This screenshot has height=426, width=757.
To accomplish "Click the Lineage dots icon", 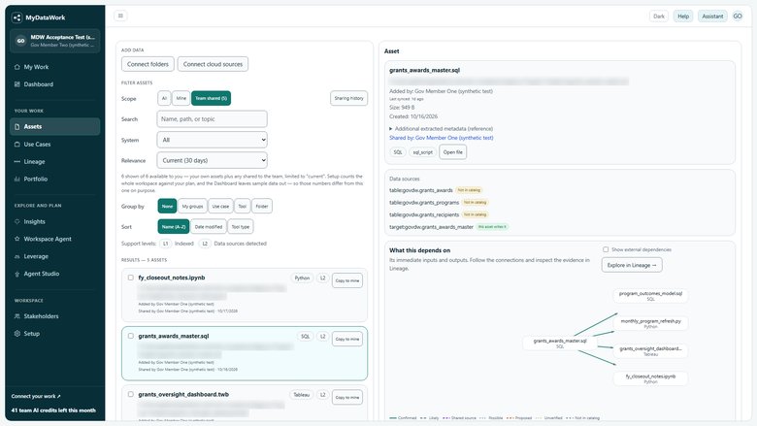I will click(x=17, y=162).
